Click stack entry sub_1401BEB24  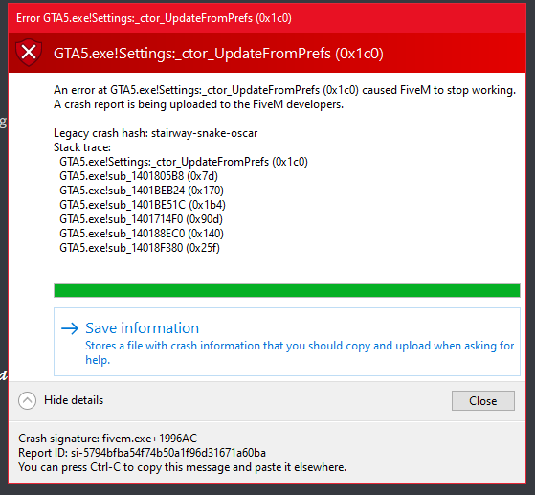point(142,191)
